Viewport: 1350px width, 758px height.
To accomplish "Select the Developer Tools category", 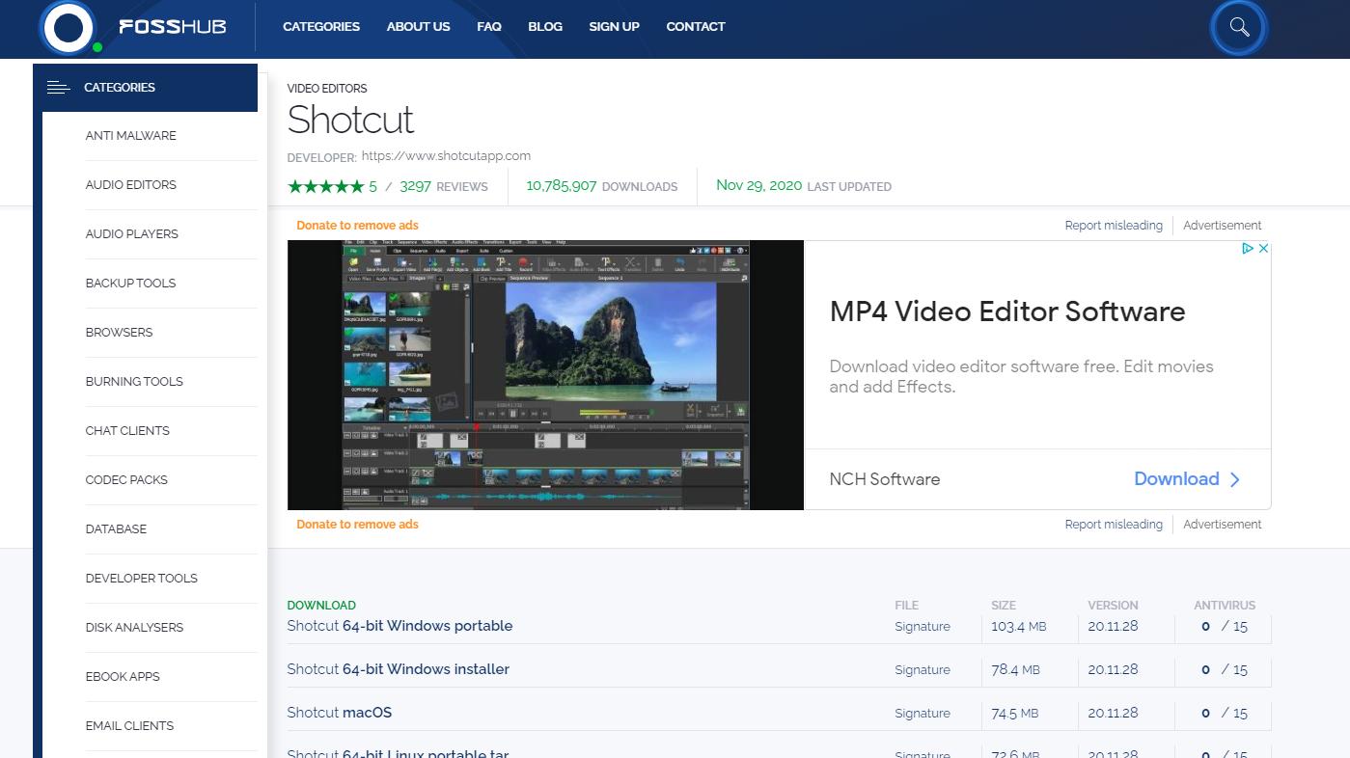I will tap(141, 579).
